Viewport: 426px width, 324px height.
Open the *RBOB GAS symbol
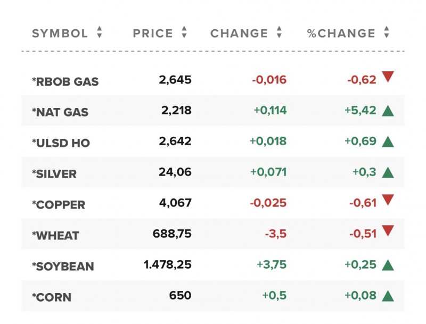[65, 82]
